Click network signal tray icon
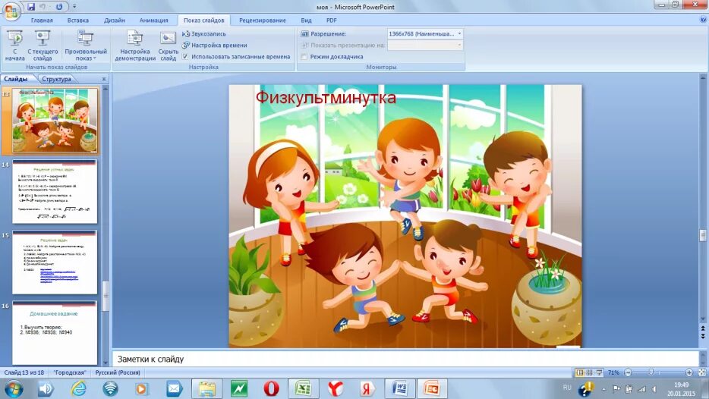The height and width of the screenshot is (399, 709). coord(641,388)
